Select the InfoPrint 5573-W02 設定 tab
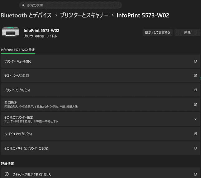 (x=18, y=50)
